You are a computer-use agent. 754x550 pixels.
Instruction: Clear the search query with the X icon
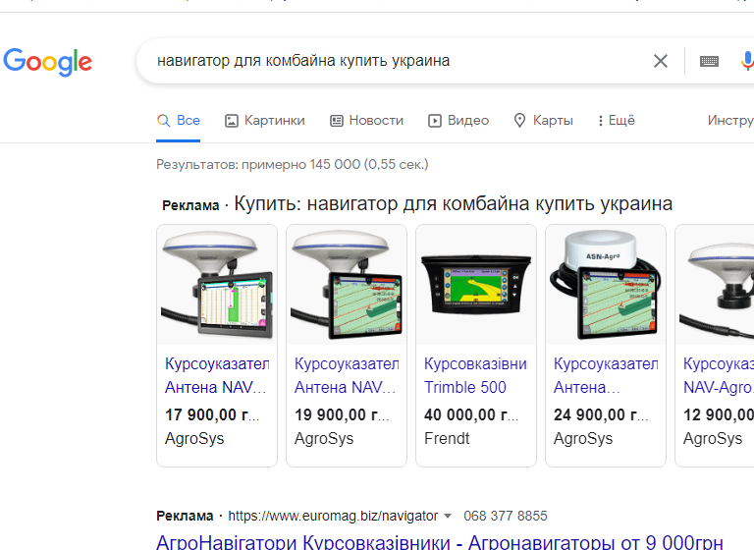pyautogui.click(x=660, y=61)
